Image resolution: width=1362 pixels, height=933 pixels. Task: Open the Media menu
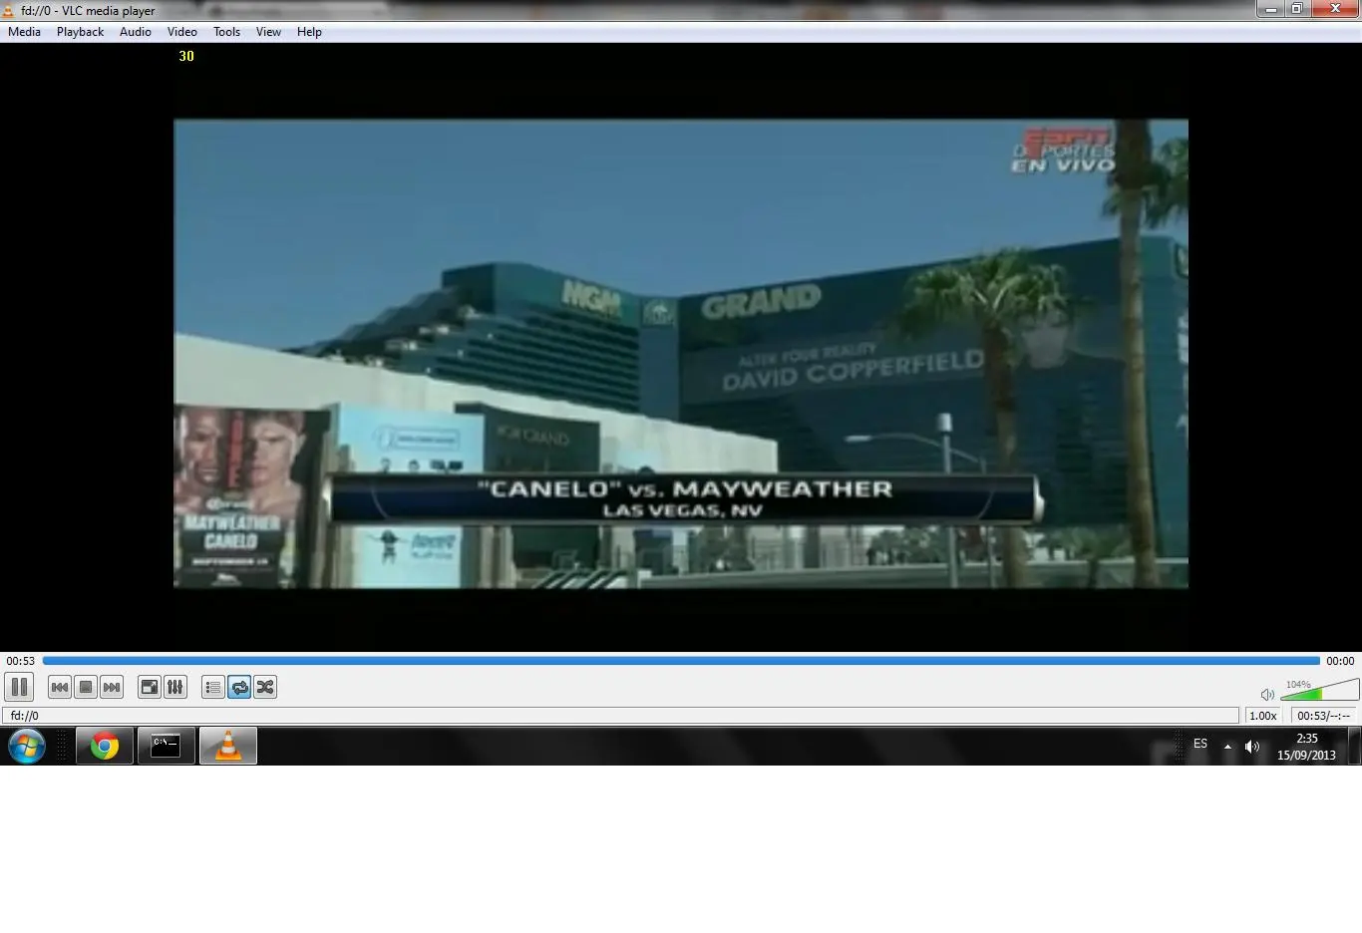[x=24, y=32]
